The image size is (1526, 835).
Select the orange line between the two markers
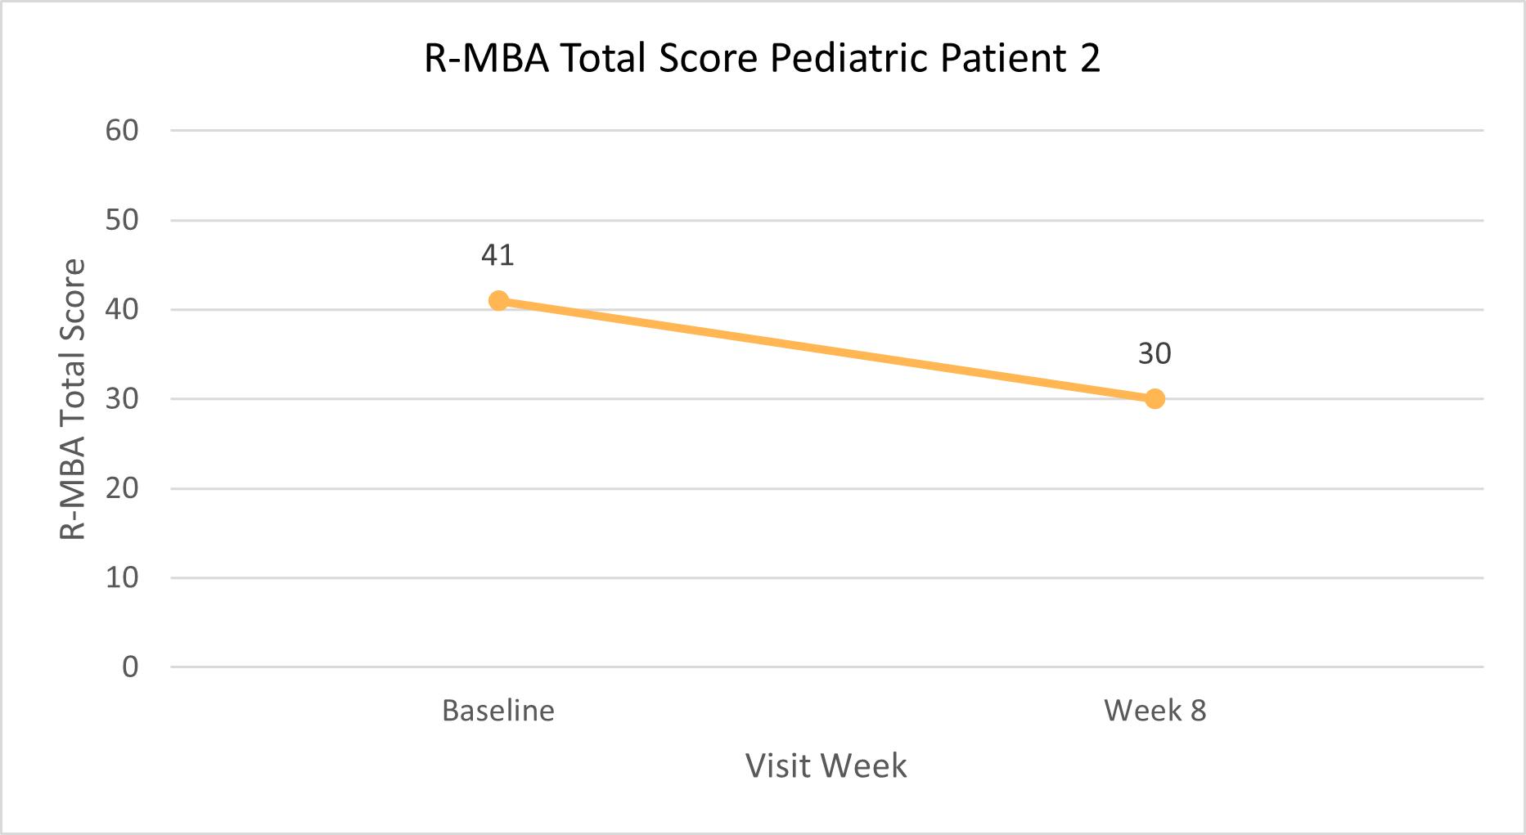click(x=826, y=350)
